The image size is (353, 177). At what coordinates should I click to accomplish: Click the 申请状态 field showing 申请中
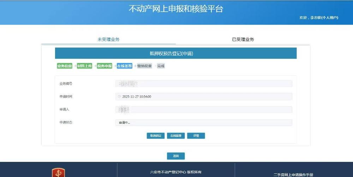tap(204, 122)
